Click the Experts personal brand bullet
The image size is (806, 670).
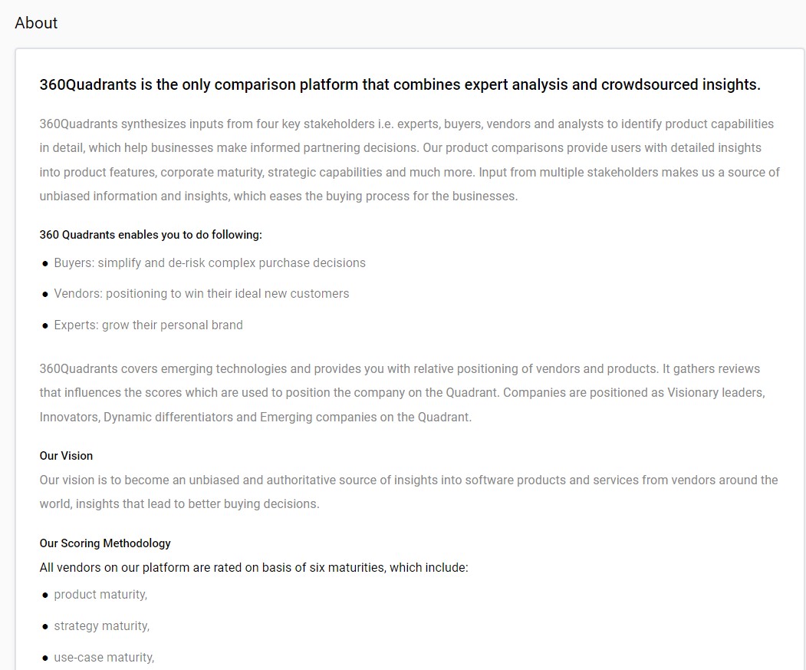click(149, 325)
